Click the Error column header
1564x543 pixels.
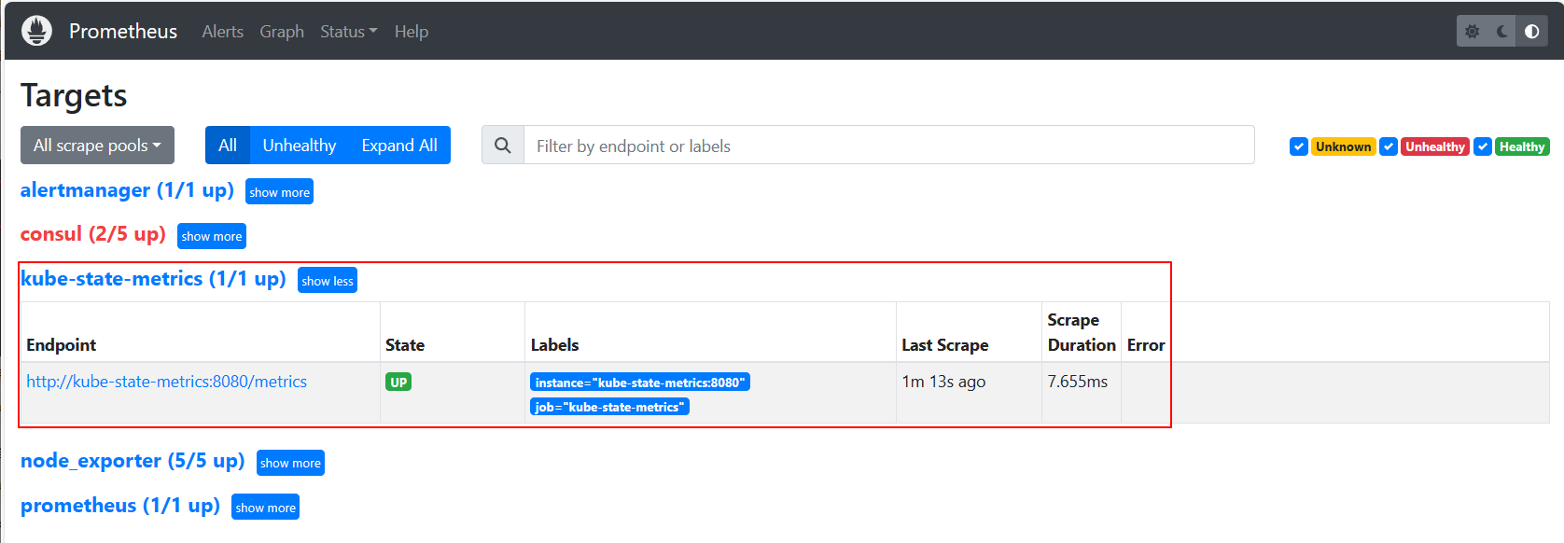(1146, 345)
